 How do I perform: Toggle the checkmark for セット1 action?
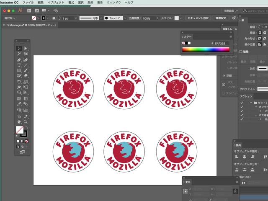(242, 103)
